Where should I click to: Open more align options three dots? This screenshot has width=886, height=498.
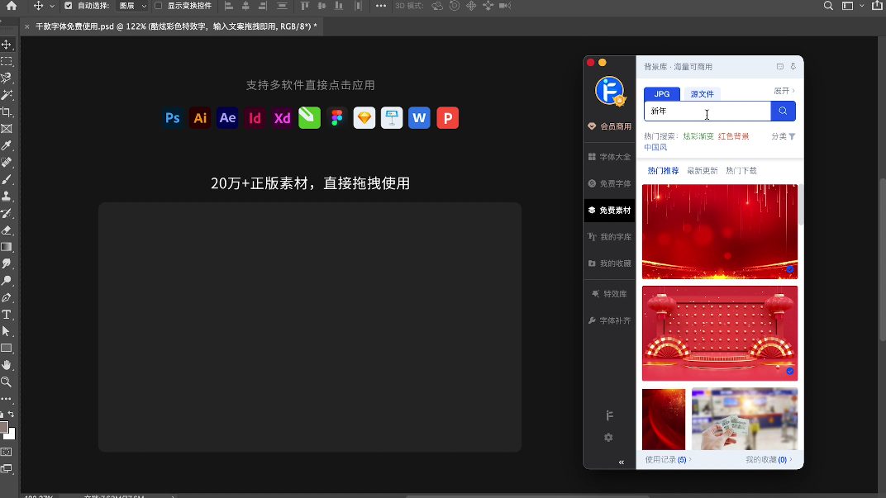(x=381, y=6)
